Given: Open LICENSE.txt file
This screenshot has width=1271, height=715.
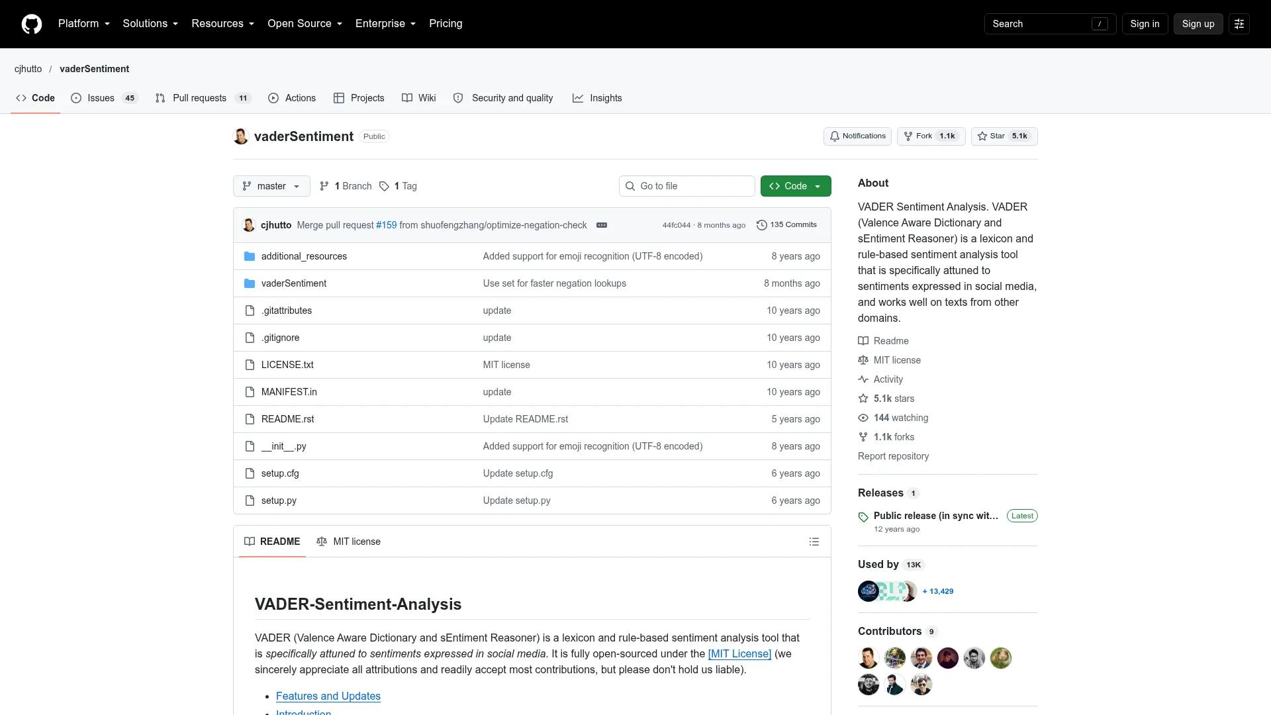Looking at the screenshot, I should (287, 365).
